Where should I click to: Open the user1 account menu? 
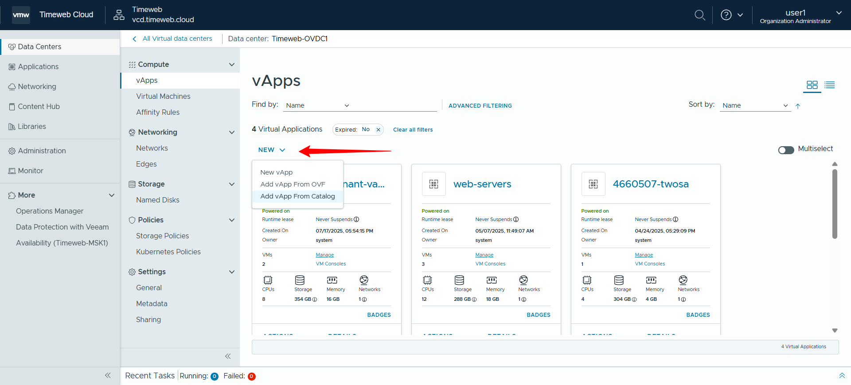click(800, 16)
